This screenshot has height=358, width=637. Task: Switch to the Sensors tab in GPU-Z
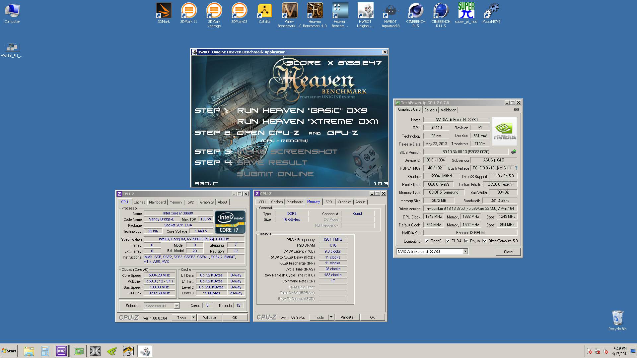tap(431, 110)
